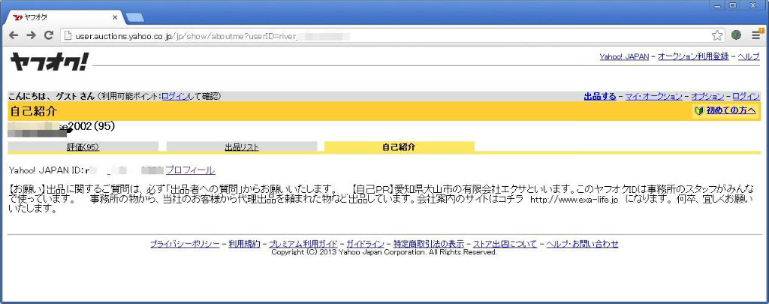This screenshot has width=769, height=304.
Task: Click the Copyright 2013 Yahoo Japan text
Action: pyautogui.click(x=384, y=252)
